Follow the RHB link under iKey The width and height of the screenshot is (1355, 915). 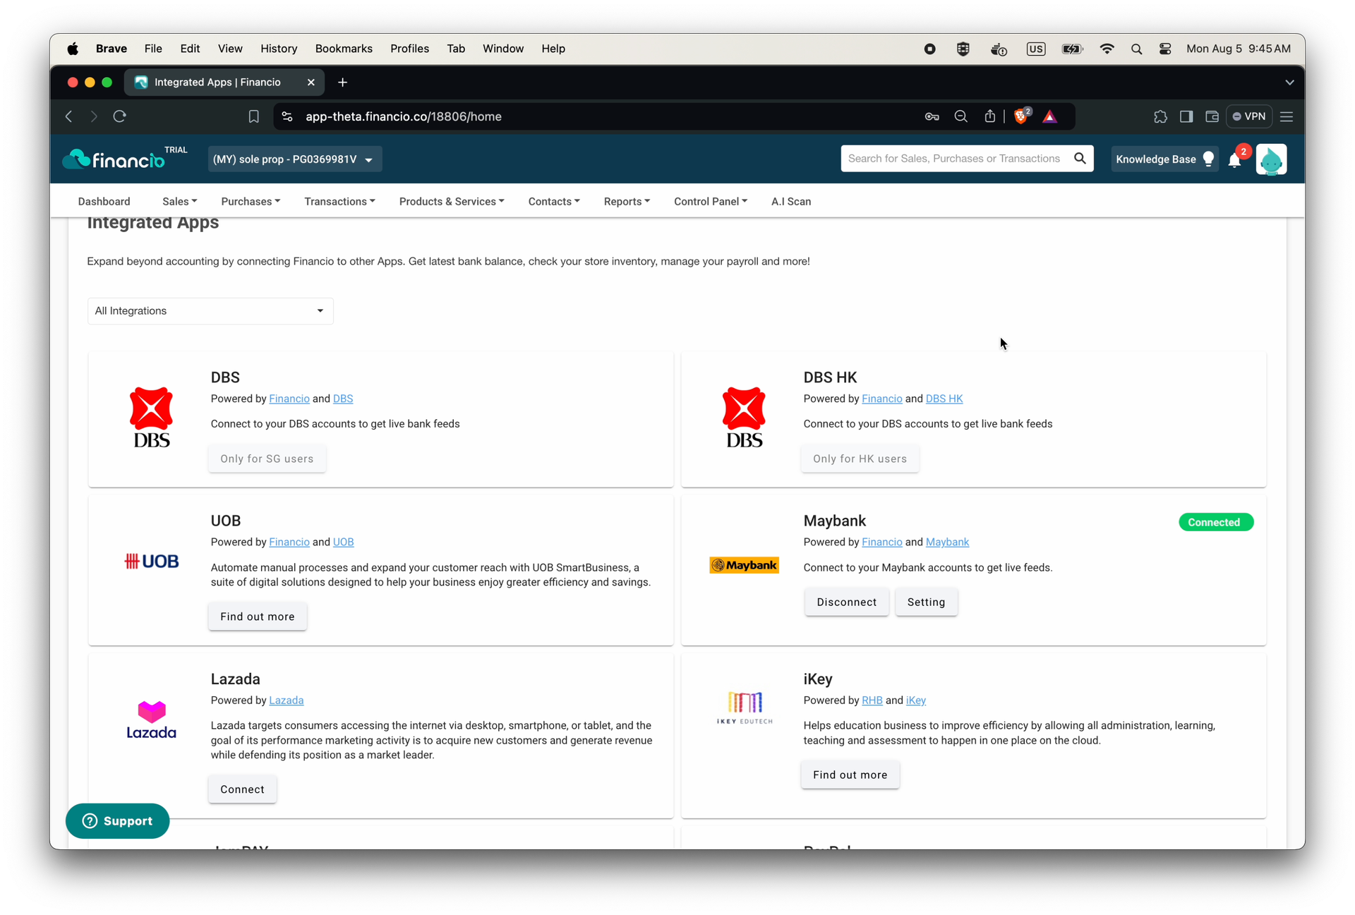coord(872,700)
